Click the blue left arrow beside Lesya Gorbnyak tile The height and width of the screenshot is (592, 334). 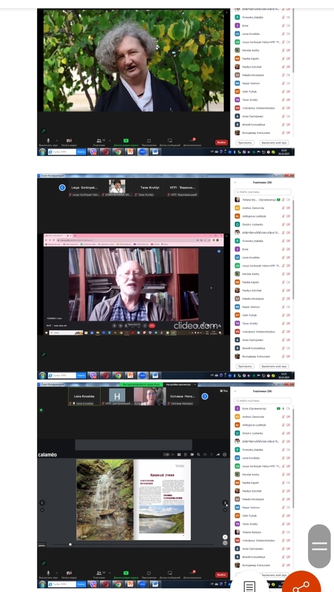pos(62,188)
